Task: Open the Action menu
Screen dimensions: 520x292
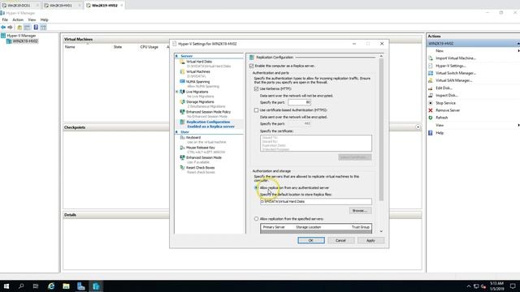Action: point(18,19)
